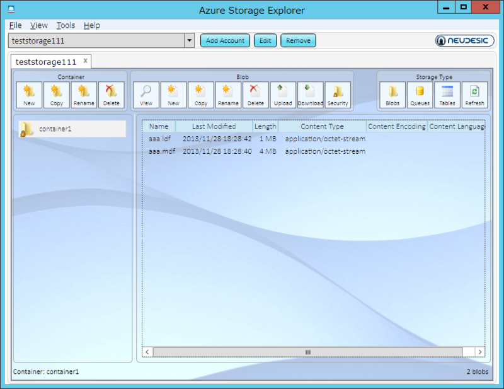The width and height of the screenshot is (504, 389).
Task: Switch storage type to Blobs
Action: (x=392, y=95)
